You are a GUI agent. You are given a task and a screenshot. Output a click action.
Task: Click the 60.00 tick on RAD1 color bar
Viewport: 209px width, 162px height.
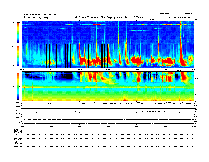tap(14, 47)
